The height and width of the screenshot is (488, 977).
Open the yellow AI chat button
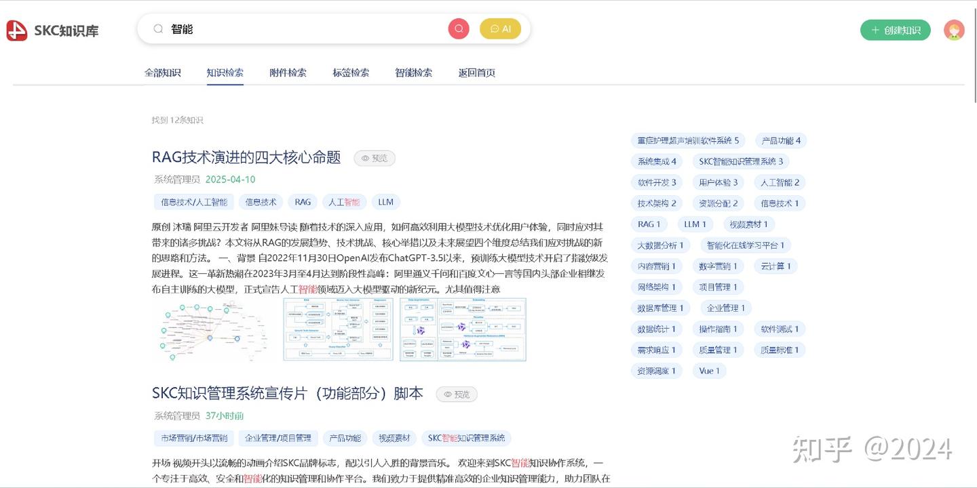pyautogui.click(x=500, y=29)
